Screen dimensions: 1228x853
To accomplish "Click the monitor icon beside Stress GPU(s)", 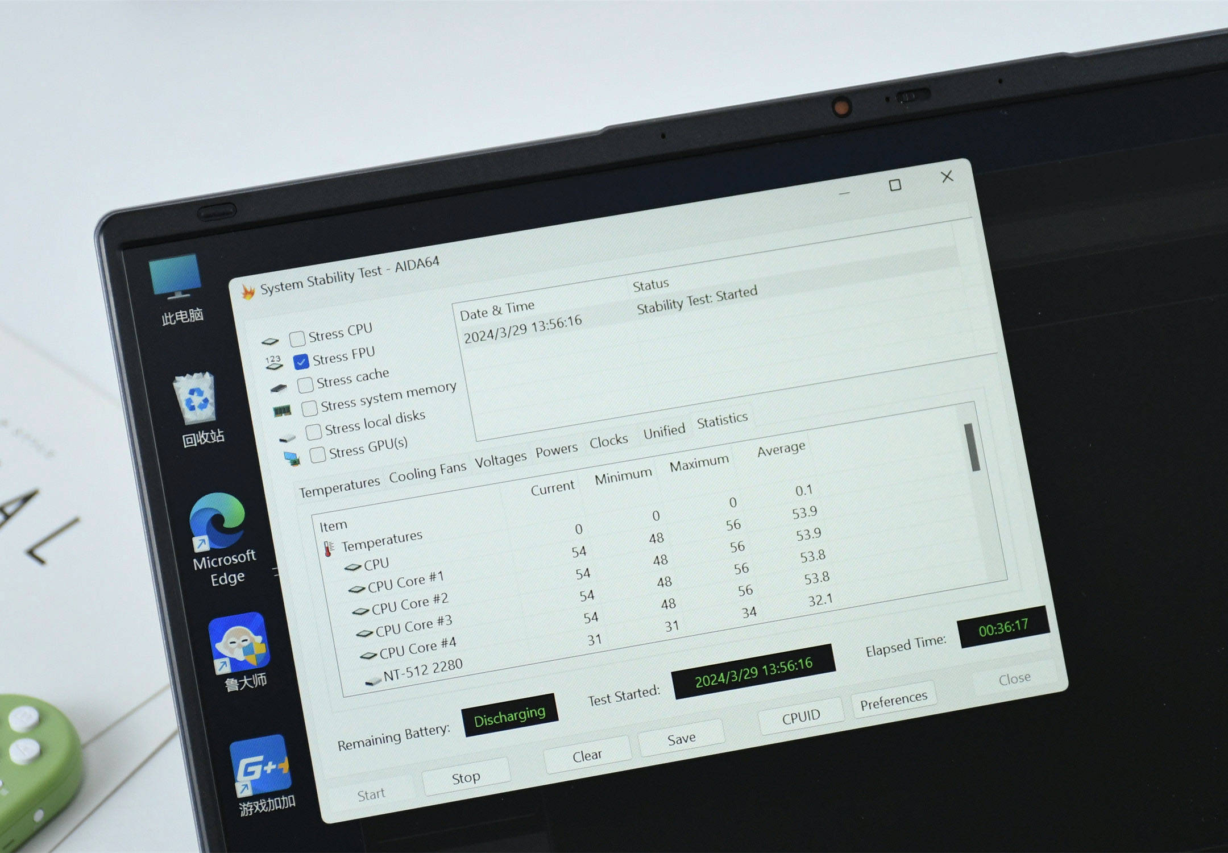I will click(292, 458).
